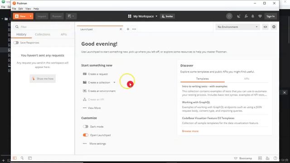Close the Launchpad tab
Viewport: 290px width, 163px height.
[x=121, y=29]
